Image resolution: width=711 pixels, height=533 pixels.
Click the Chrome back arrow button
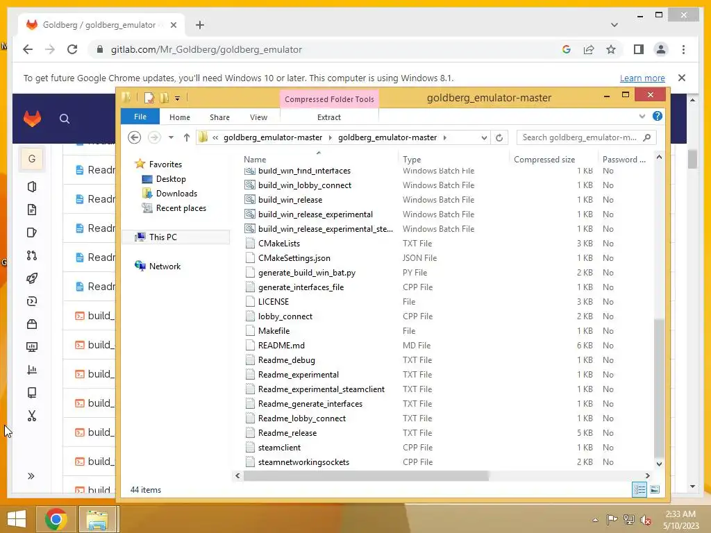pos(28,49)
